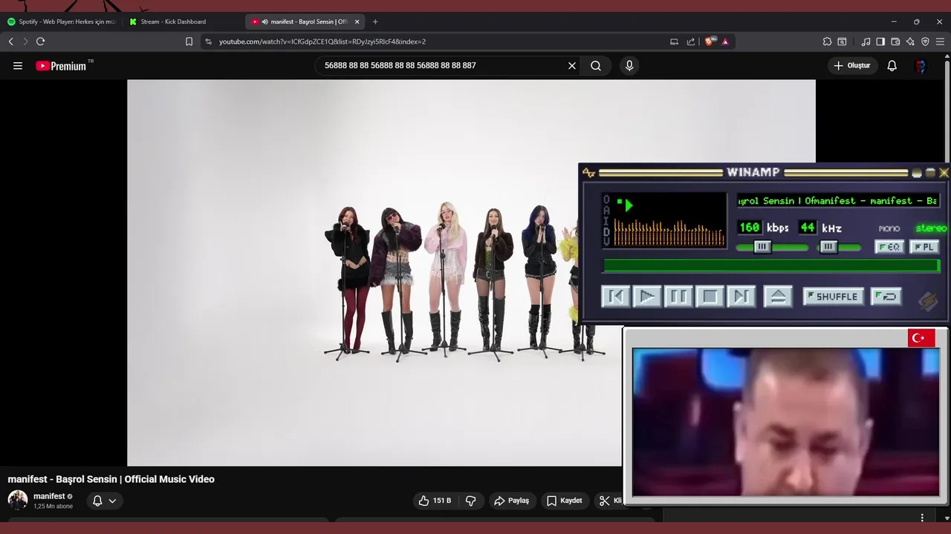Screen dimensions: 951x534
Task: Open the Brave Rewards triangle icon
Action: (x=725, y=42)
